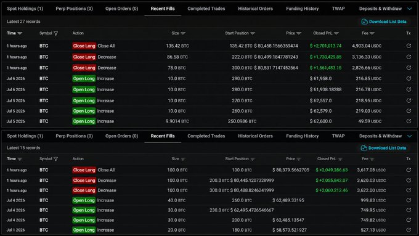
Task: Filter by Symbol in the 15 records table
Action: [55, 159]
